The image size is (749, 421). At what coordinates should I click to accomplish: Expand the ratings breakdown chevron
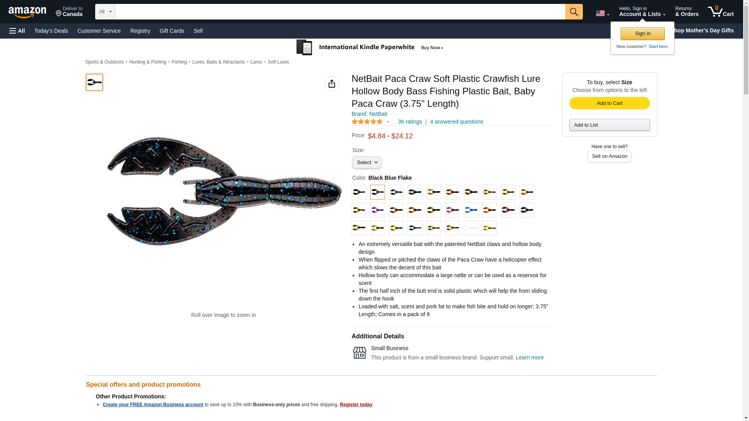[388, 122]
